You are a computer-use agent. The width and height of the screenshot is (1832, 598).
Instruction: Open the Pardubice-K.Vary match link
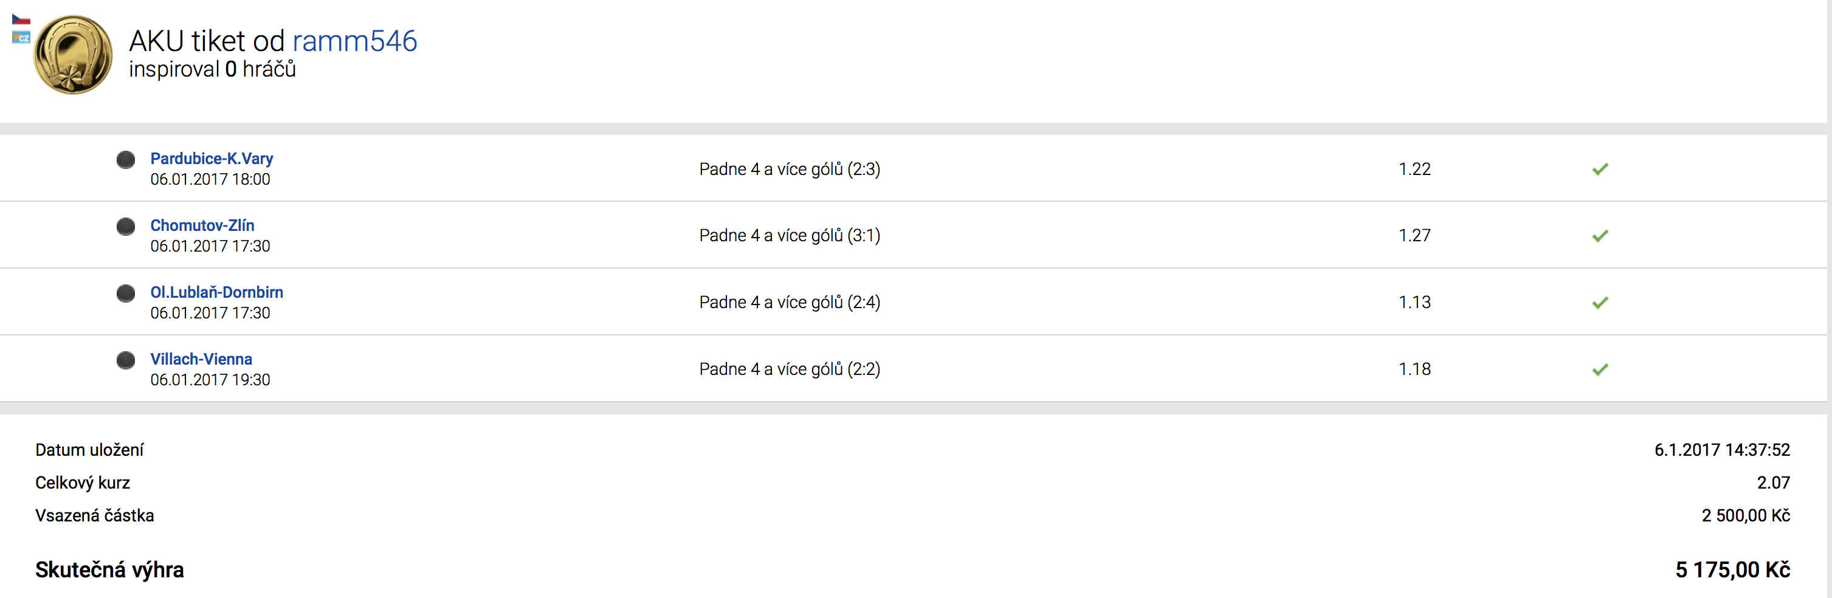[211, 159]
